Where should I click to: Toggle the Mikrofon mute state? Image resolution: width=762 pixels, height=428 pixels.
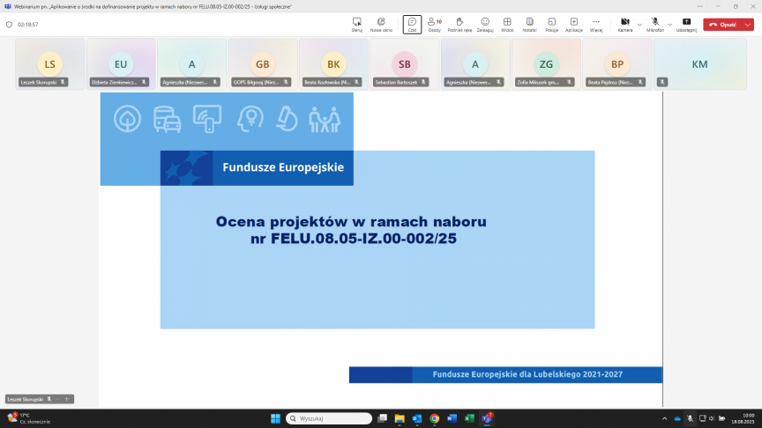click(x=655, y=25)
